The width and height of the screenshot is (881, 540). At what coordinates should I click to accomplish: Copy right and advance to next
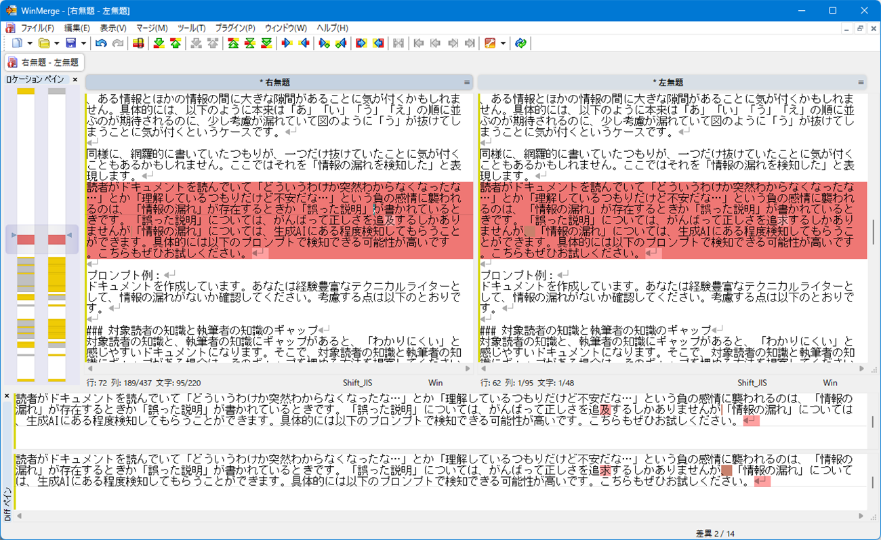tap(324, 43)
